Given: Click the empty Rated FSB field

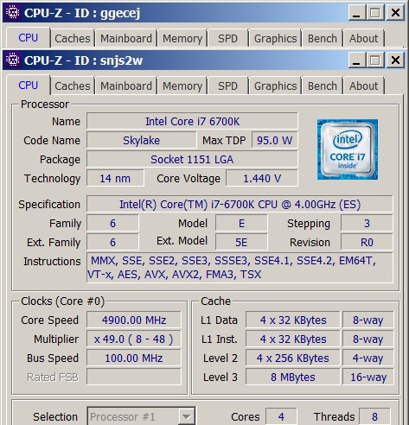Looking at the screenshot, I should tap(134, 377).
